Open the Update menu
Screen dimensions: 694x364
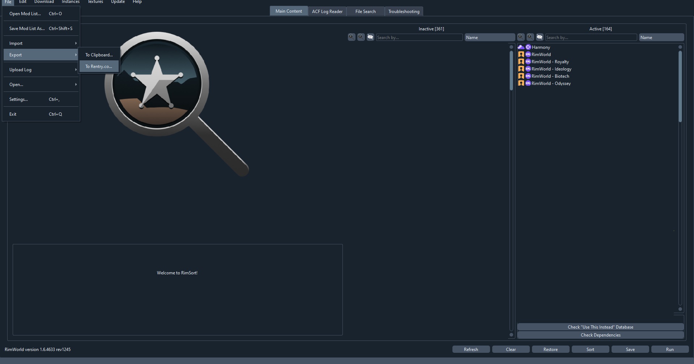tap(118, 2)
